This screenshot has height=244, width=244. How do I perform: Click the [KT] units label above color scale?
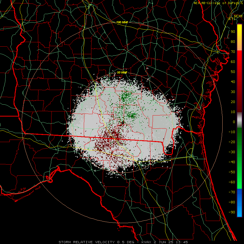(232, 19)
